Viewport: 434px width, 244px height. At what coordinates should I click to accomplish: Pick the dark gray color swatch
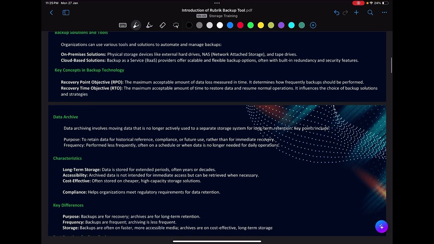[199, 25]
